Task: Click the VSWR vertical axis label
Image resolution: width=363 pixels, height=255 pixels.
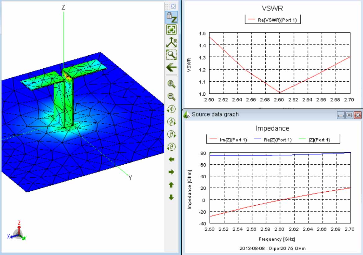Action: click(189, 65)
